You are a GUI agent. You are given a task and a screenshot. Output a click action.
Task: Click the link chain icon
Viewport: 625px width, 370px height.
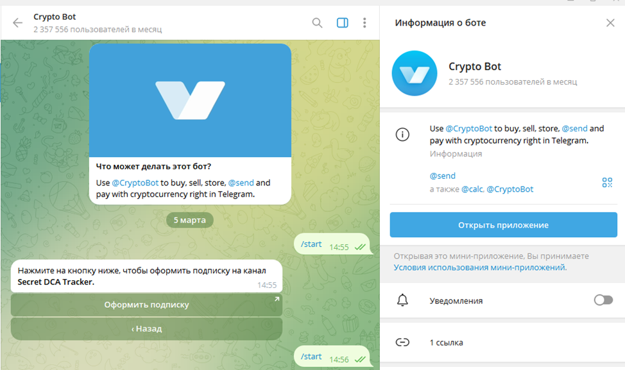click(x=402, y=342)
